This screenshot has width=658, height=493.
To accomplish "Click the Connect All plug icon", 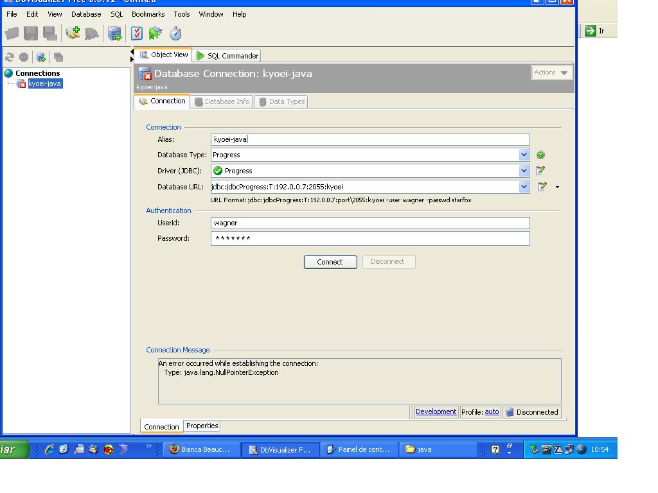I will (x=73, y=33).
